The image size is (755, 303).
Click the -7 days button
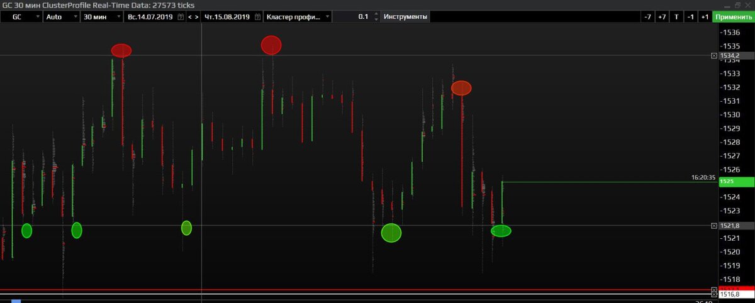648,17
